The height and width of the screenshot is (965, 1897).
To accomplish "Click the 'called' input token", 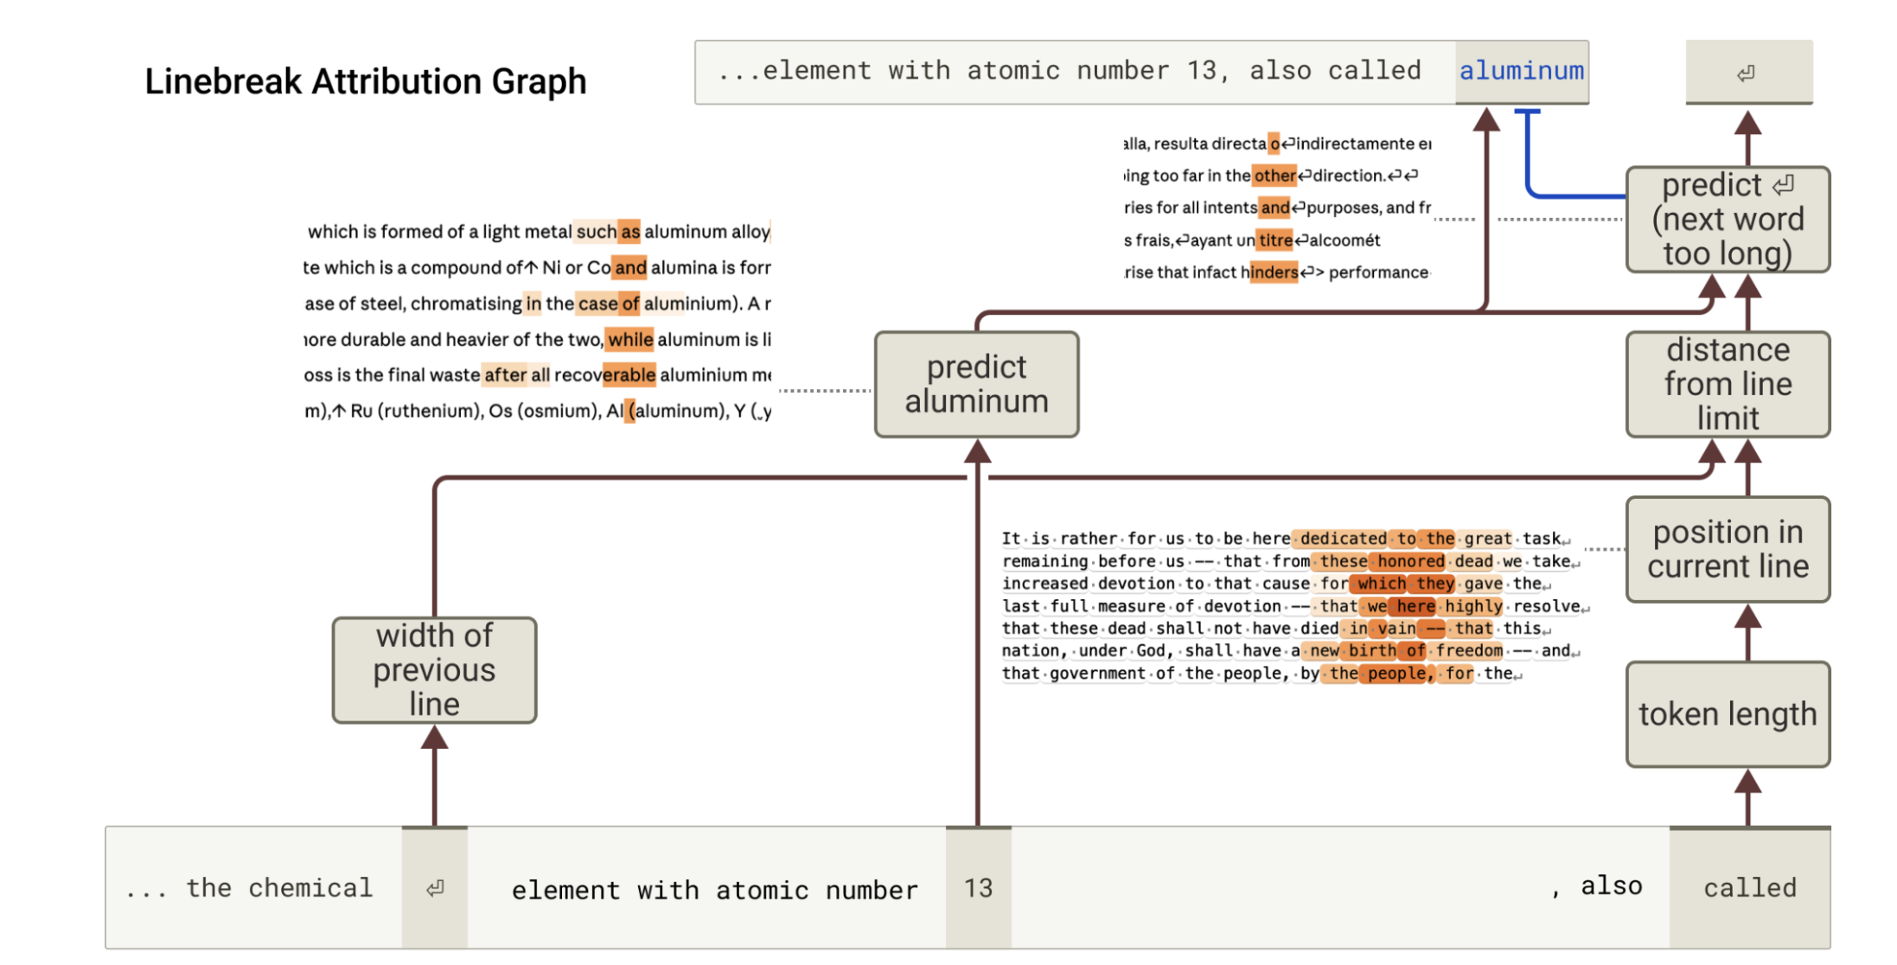I will [1750, 888].
